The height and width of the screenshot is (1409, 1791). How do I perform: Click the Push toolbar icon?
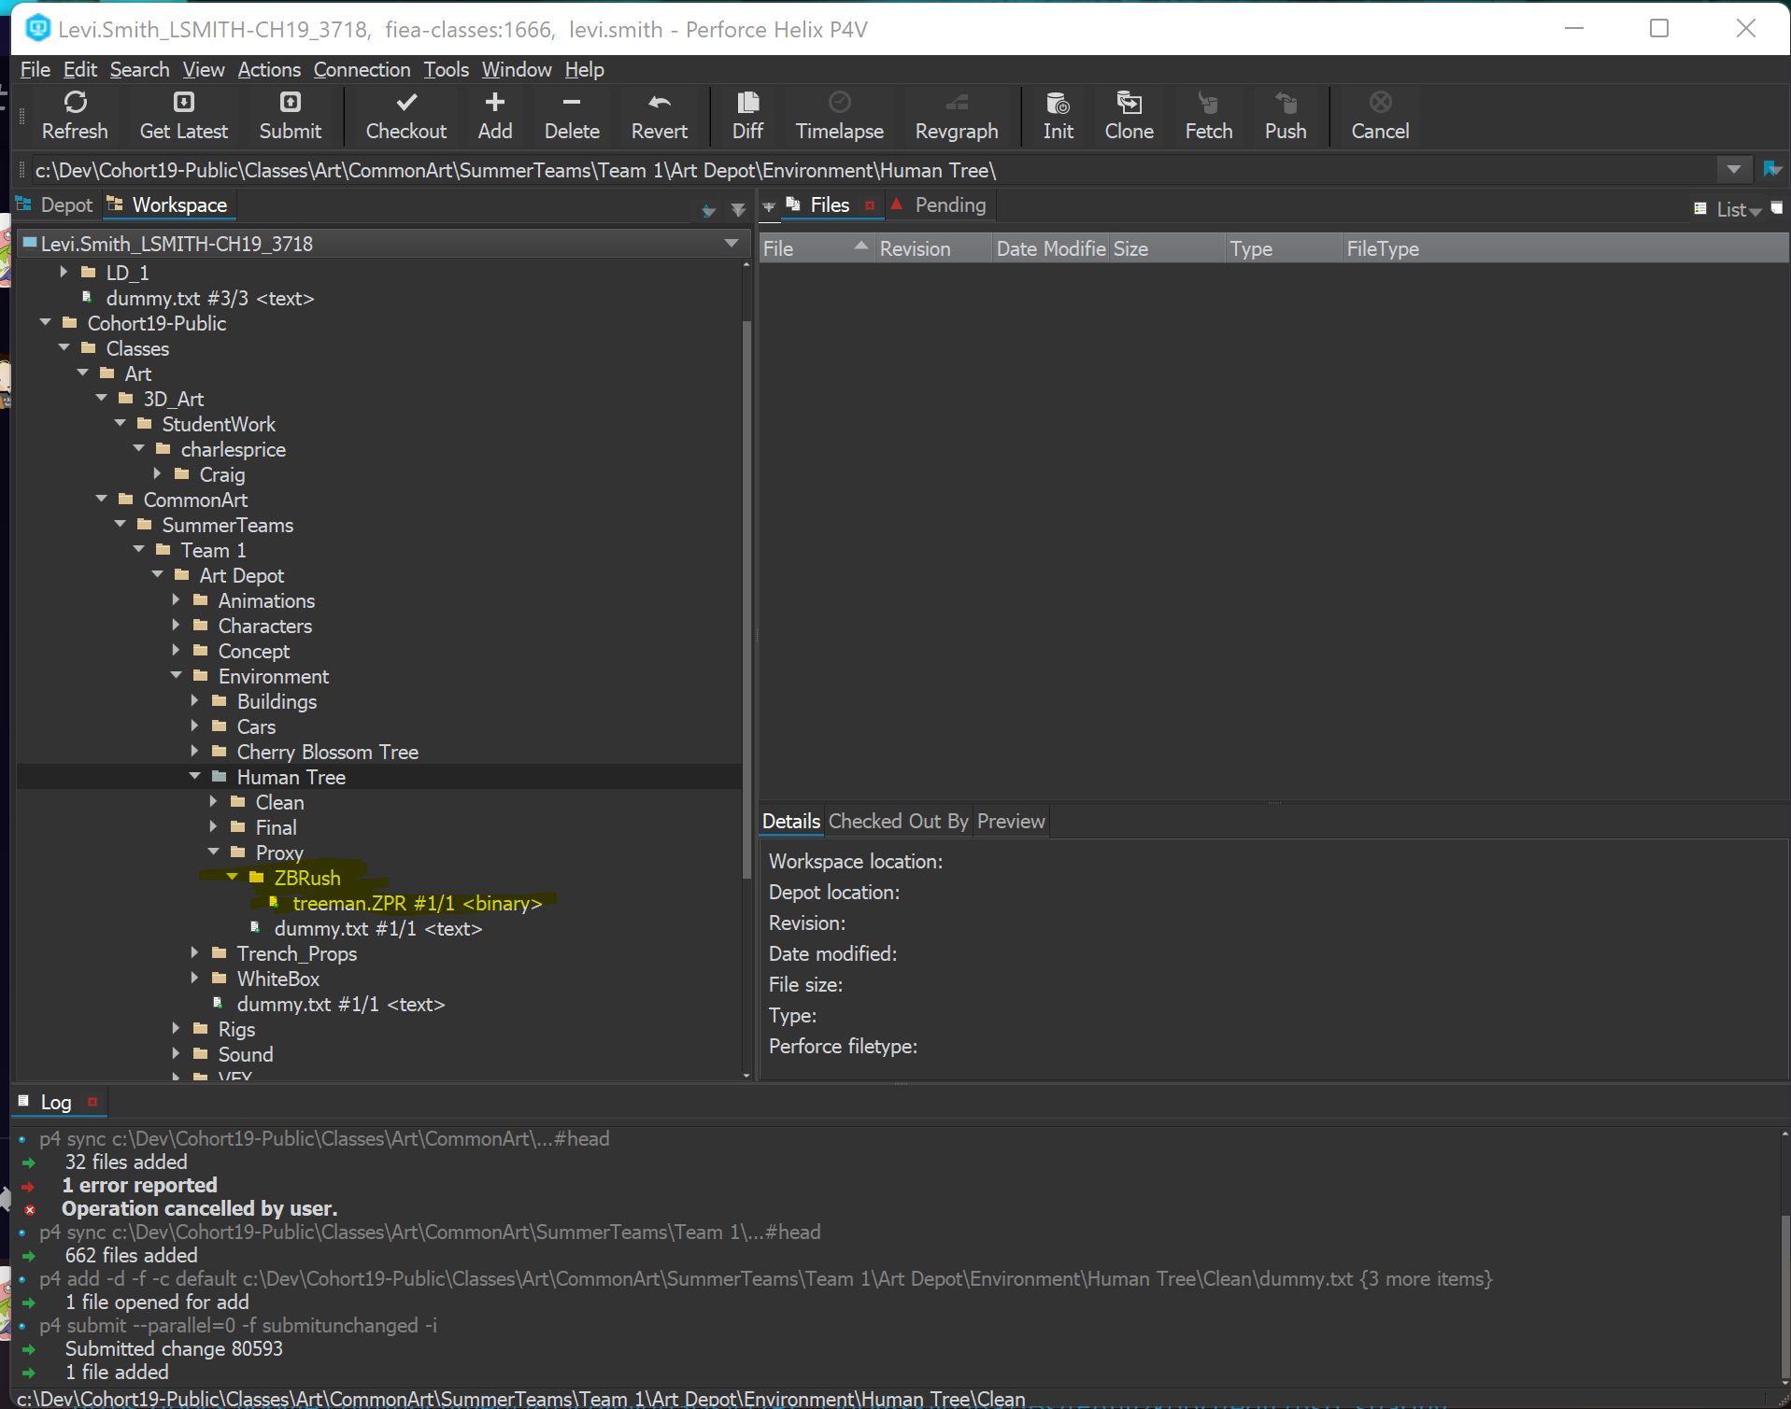[x=1286, y=102]
